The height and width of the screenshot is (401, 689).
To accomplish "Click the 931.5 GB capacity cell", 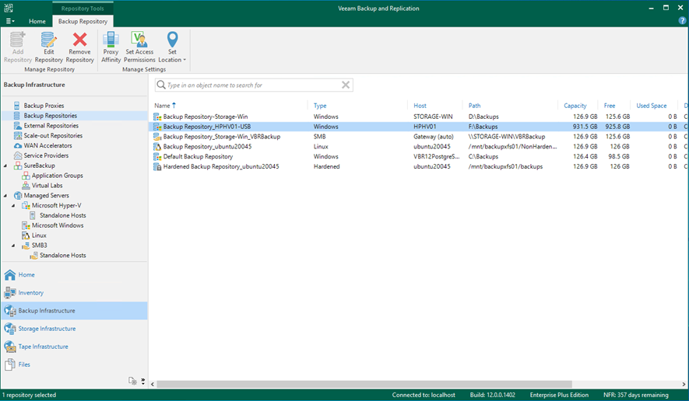I will [x=585, y=127].
